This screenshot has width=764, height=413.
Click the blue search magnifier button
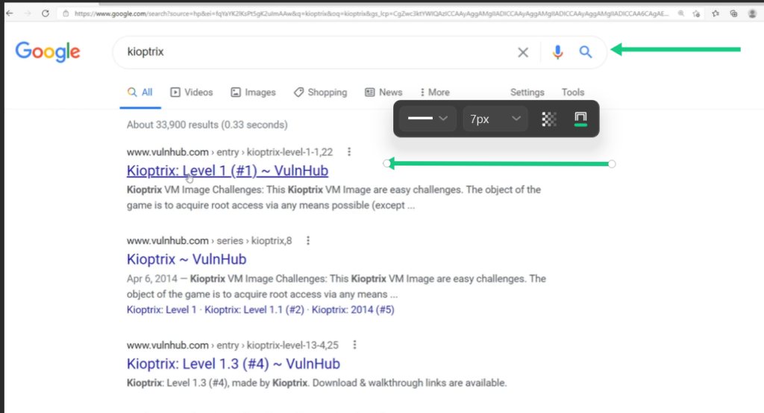(586, 51)
